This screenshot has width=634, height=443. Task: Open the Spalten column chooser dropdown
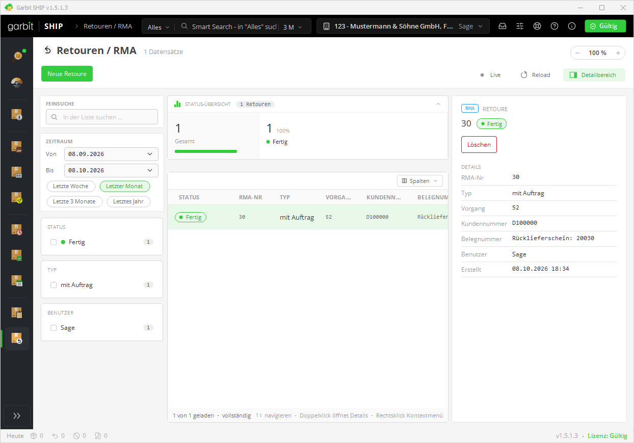(420, 181)
